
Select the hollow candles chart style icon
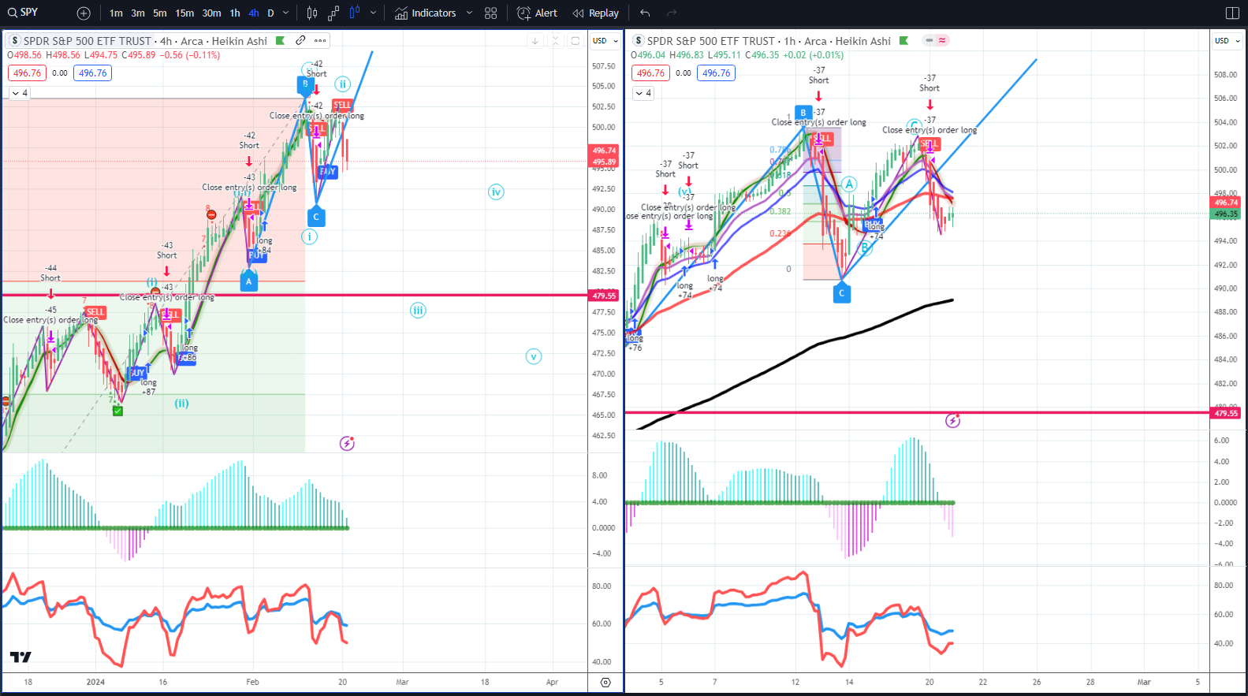[355, 13]
